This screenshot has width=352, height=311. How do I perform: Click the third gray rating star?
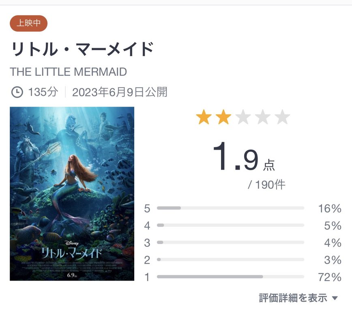243,117
